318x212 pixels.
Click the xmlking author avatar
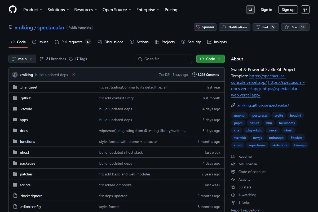coord(15,75)
